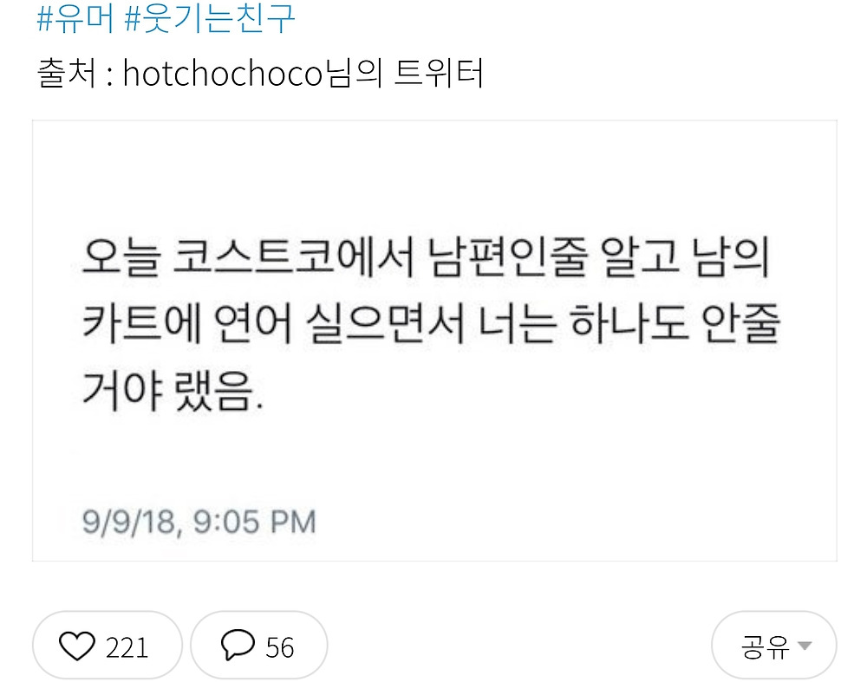This screenshot has width=867, height=682.
Task: Click the small triangle beside 공유
Action: pos(805,646)
